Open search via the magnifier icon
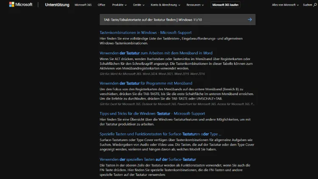This screenshot has width=318, height=179. click(315, 5)
